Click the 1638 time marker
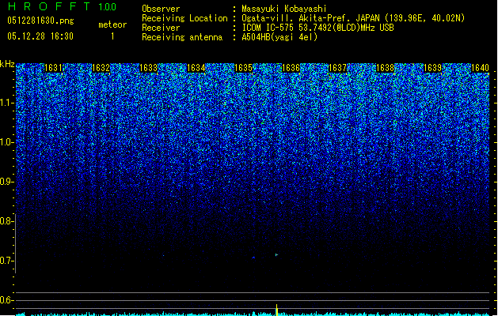 pyautogui.click(x=385, y=68)
